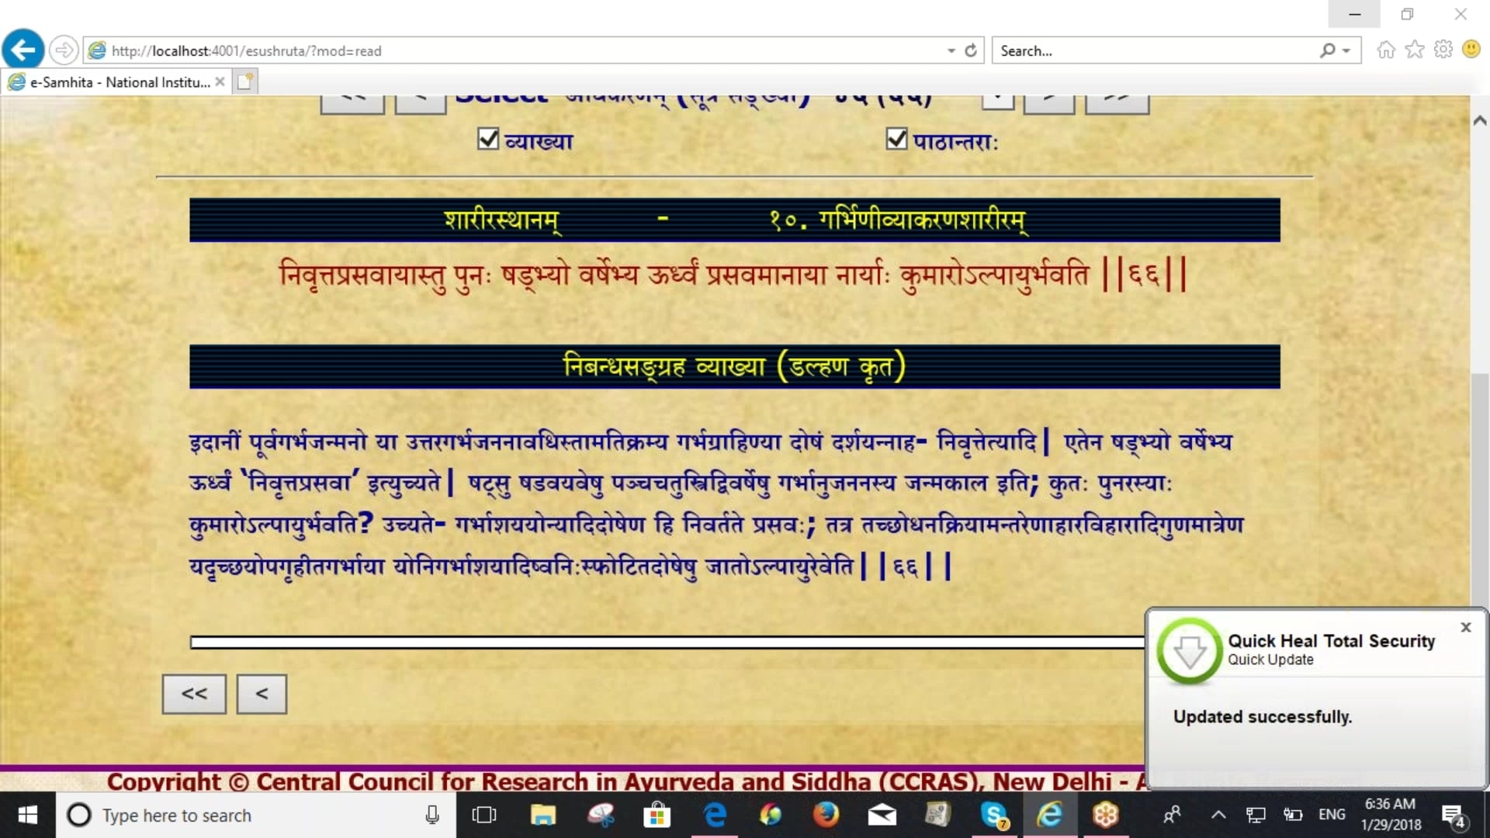Uncheck the व्याख्या checkbox
The width and height of the screenshot is (1490, 838).
(x=488, y=140)
